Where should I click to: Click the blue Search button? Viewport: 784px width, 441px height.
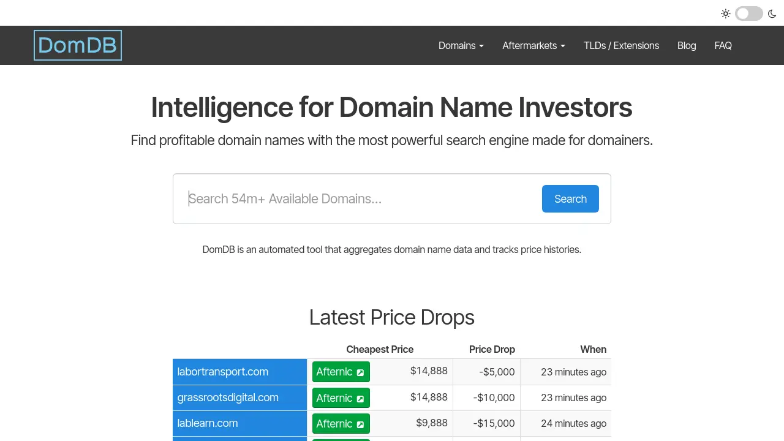tap(570, 198)
